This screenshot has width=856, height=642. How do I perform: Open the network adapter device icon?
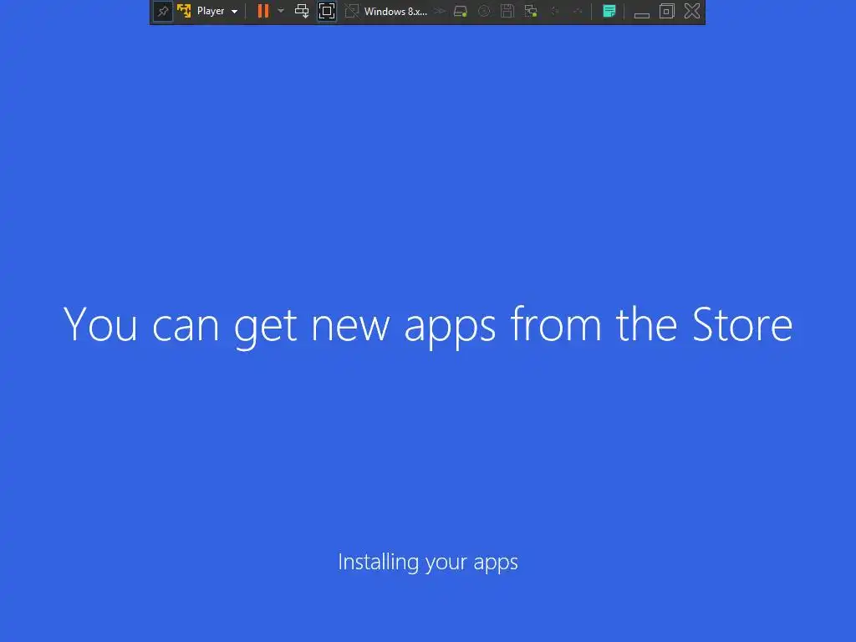coord(531,12)
